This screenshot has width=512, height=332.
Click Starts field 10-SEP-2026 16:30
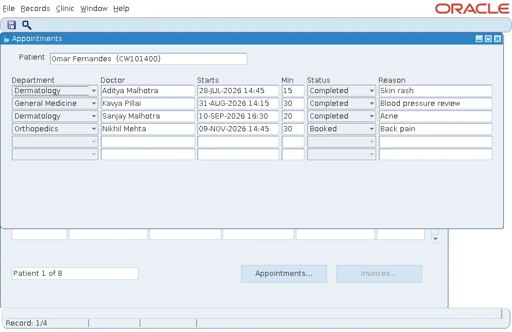(238, 116)
